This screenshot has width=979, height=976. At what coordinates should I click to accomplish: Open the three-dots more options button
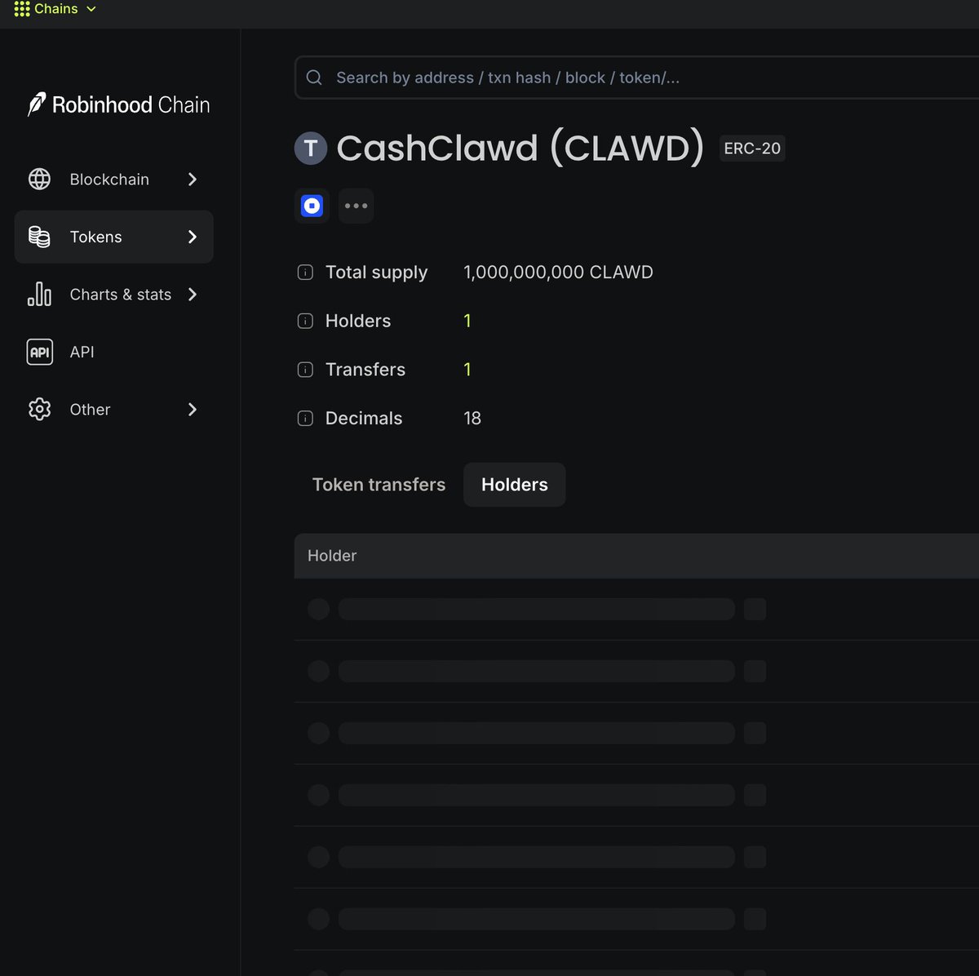point(356,206)
